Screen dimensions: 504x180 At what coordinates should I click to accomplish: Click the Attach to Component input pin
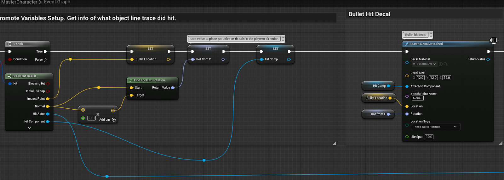tap(407, 86)
